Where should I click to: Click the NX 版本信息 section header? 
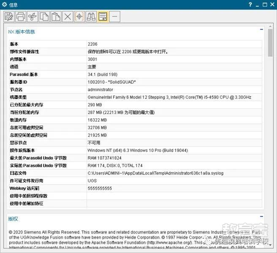coord(22,32)
